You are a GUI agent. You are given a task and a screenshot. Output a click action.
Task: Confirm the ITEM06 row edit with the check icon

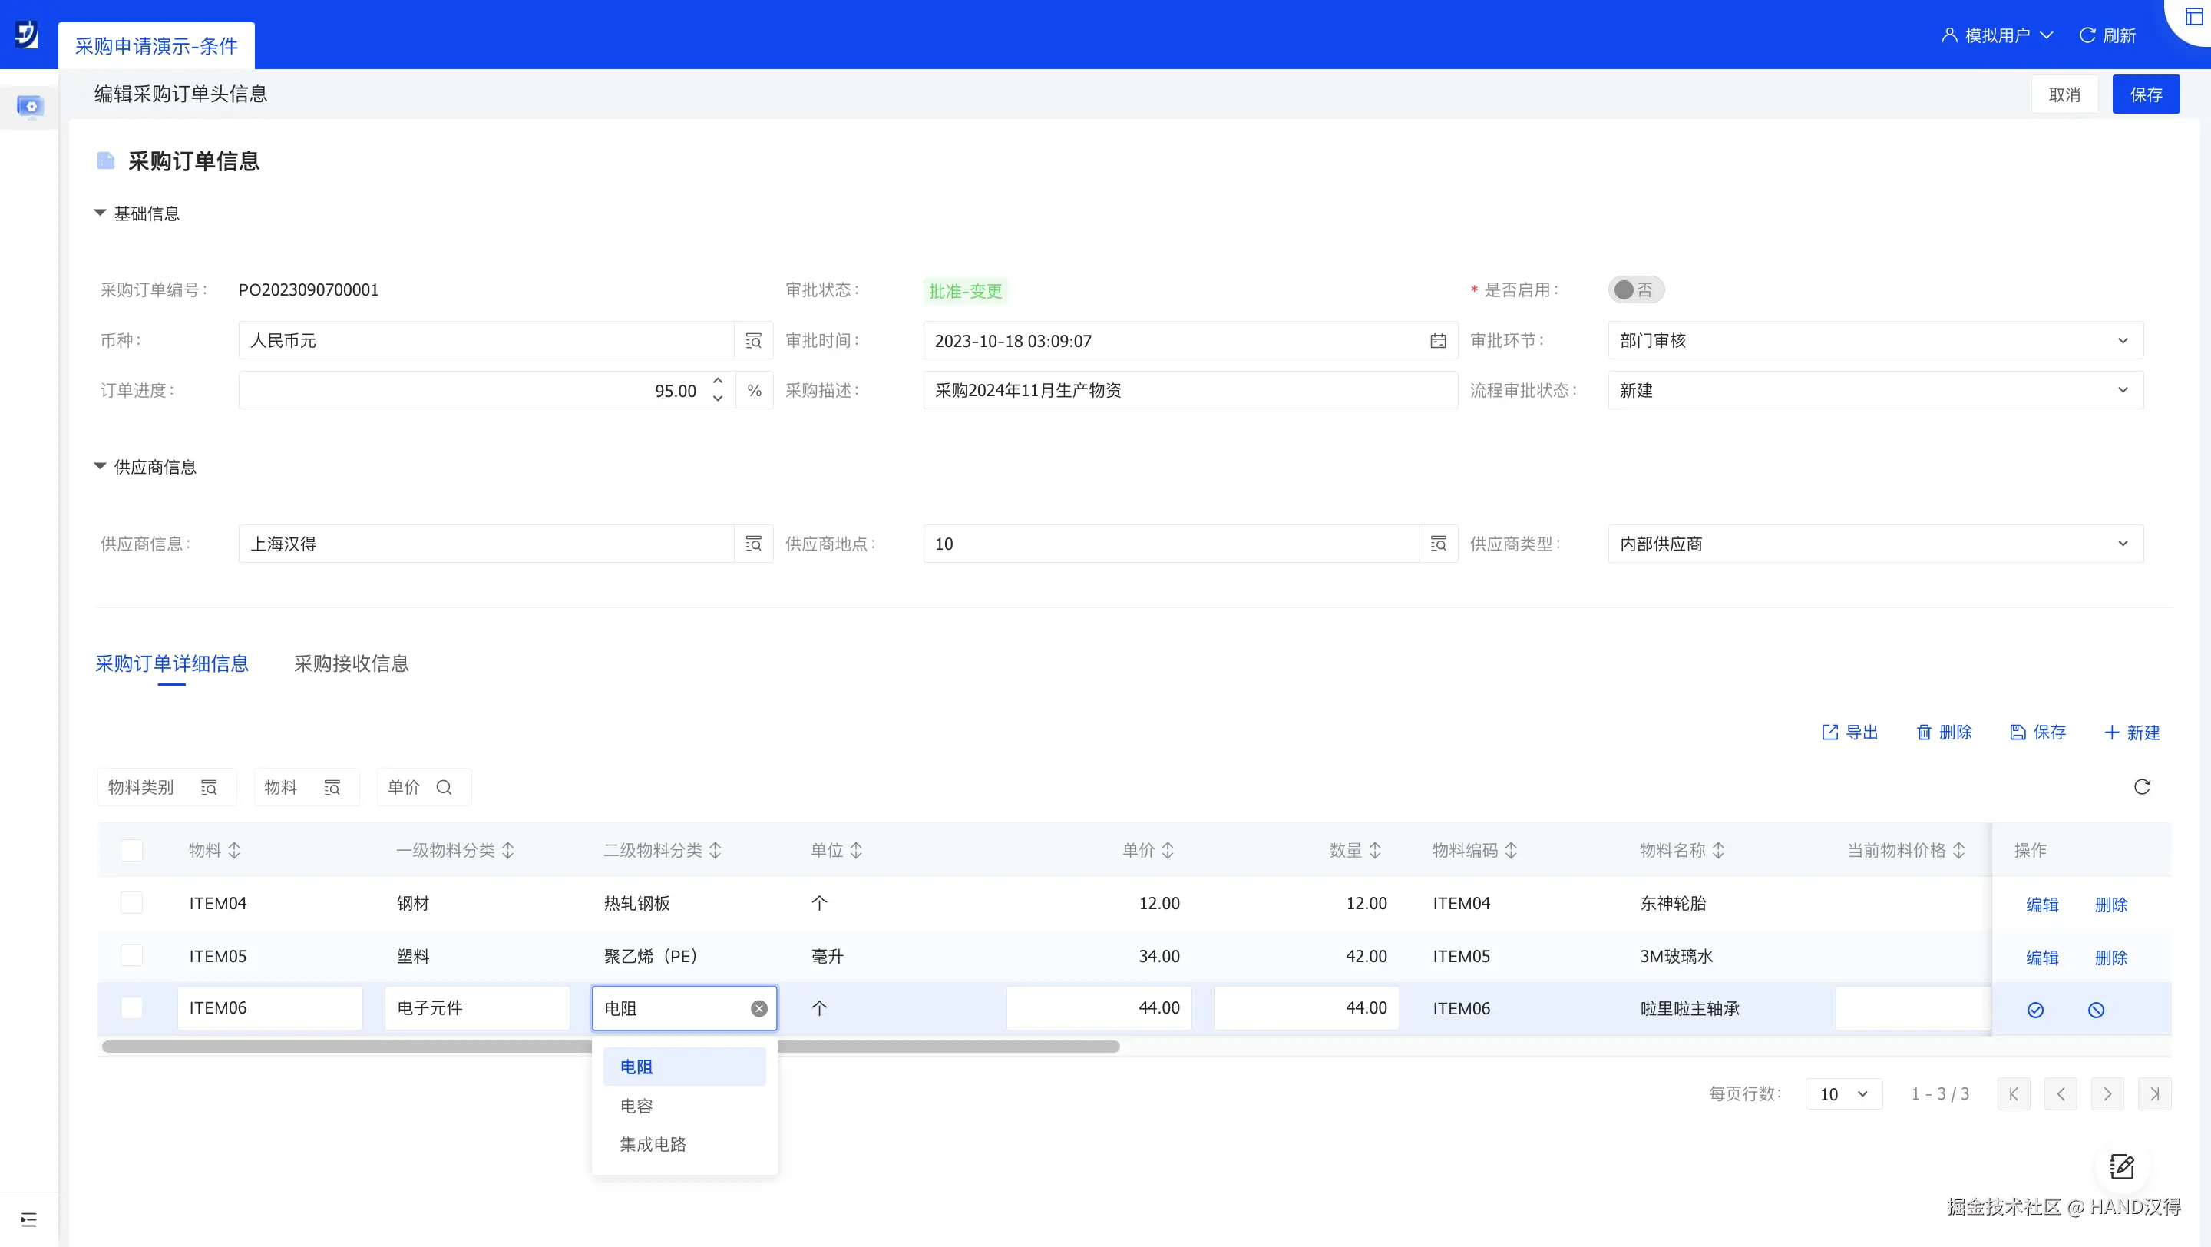2035,1011
